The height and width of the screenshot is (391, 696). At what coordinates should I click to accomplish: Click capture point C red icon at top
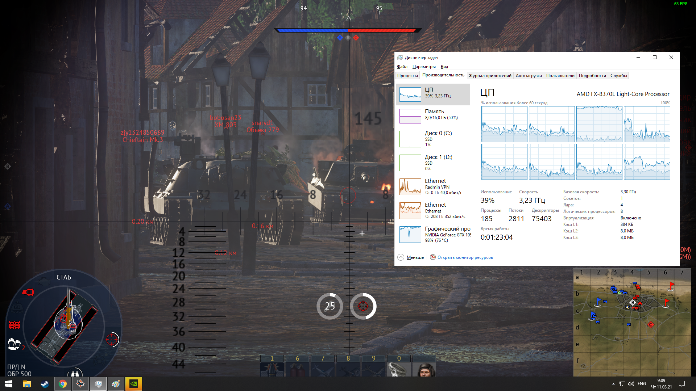pyautogui.click(x=356, y=38)
